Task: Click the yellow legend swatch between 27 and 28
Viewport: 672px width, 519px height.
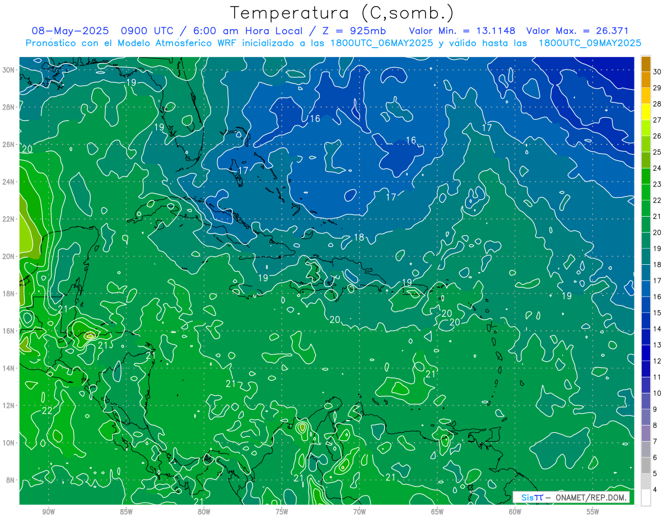Action: click(x=646, y=111)
